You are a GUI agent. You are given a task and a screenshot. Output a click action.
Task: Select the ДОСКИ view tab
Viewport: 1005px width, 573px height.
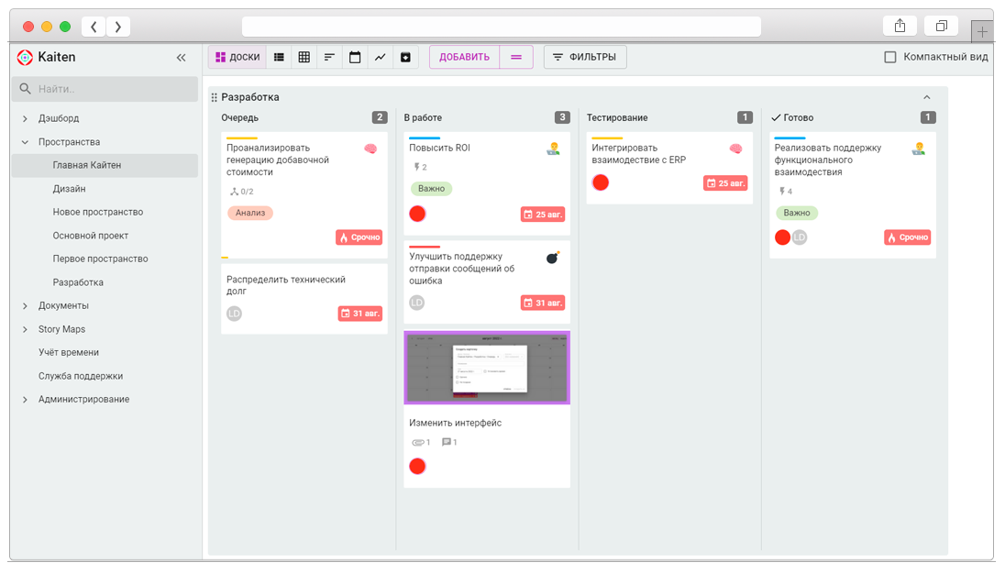click(x=237, y=57)
